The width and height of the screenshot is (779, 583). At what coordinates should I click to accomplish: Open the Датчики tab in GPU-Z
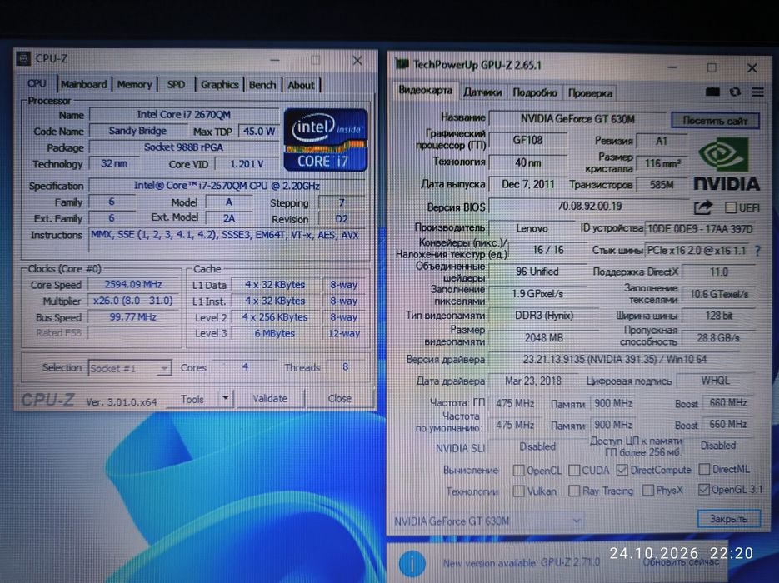(482, 92)
